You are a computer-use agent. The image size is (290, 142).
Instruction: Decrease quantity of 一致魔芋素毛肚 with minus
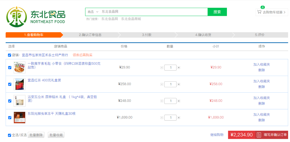[x=162, y=68]
